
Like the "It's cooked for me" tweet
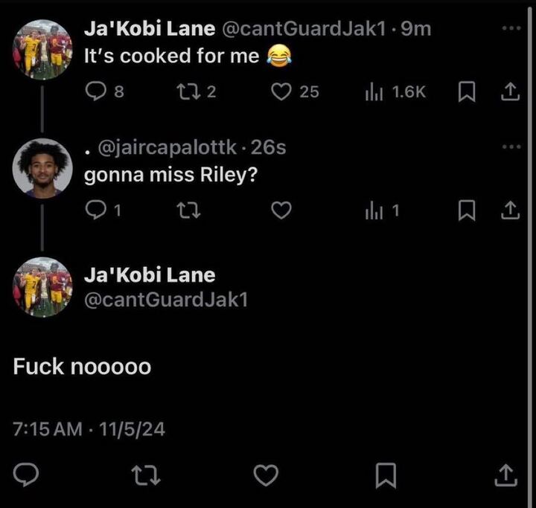tap(281, 91)
